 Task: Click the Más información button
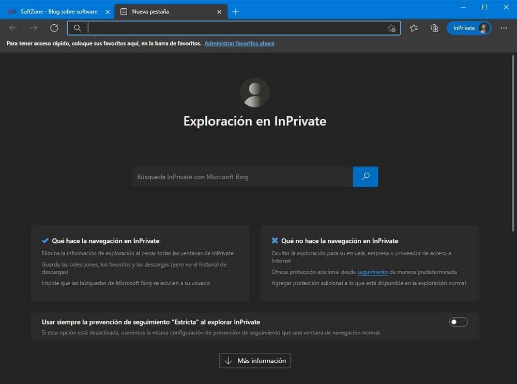point(254,361)
